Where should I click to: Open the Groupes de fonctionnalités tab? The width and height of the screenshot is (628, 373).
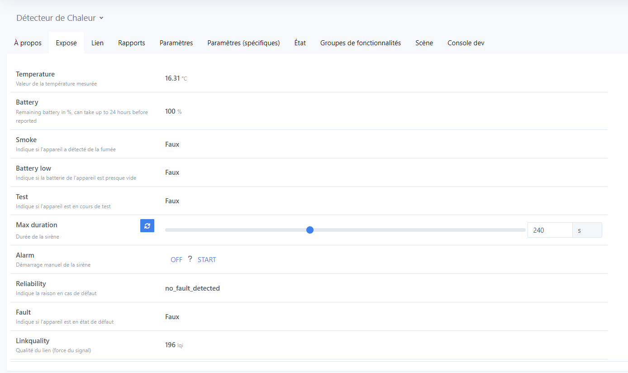tap(360, 43)
